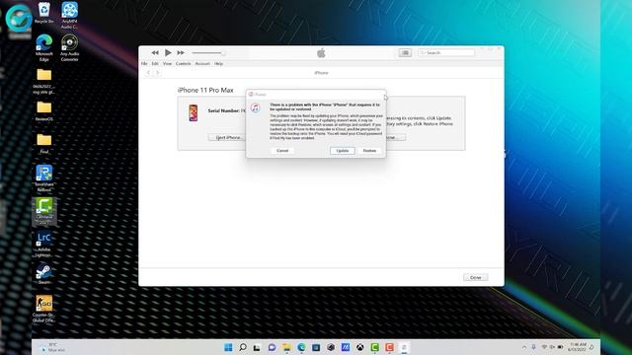Click the iPhone device thumbnail image

click(x=194, y=112)
